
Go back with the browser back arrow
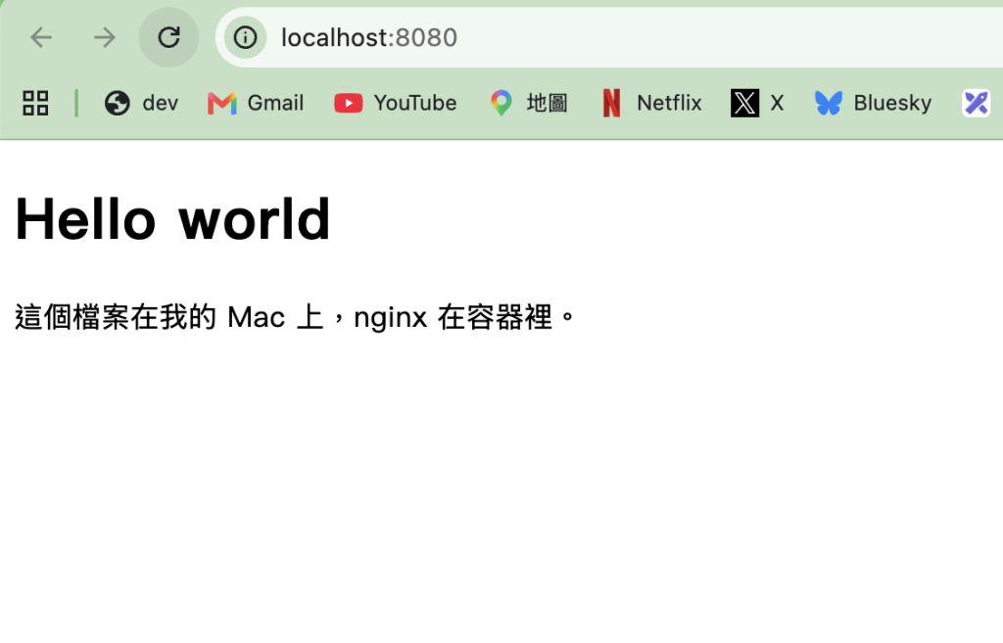[x=41, y=38]
